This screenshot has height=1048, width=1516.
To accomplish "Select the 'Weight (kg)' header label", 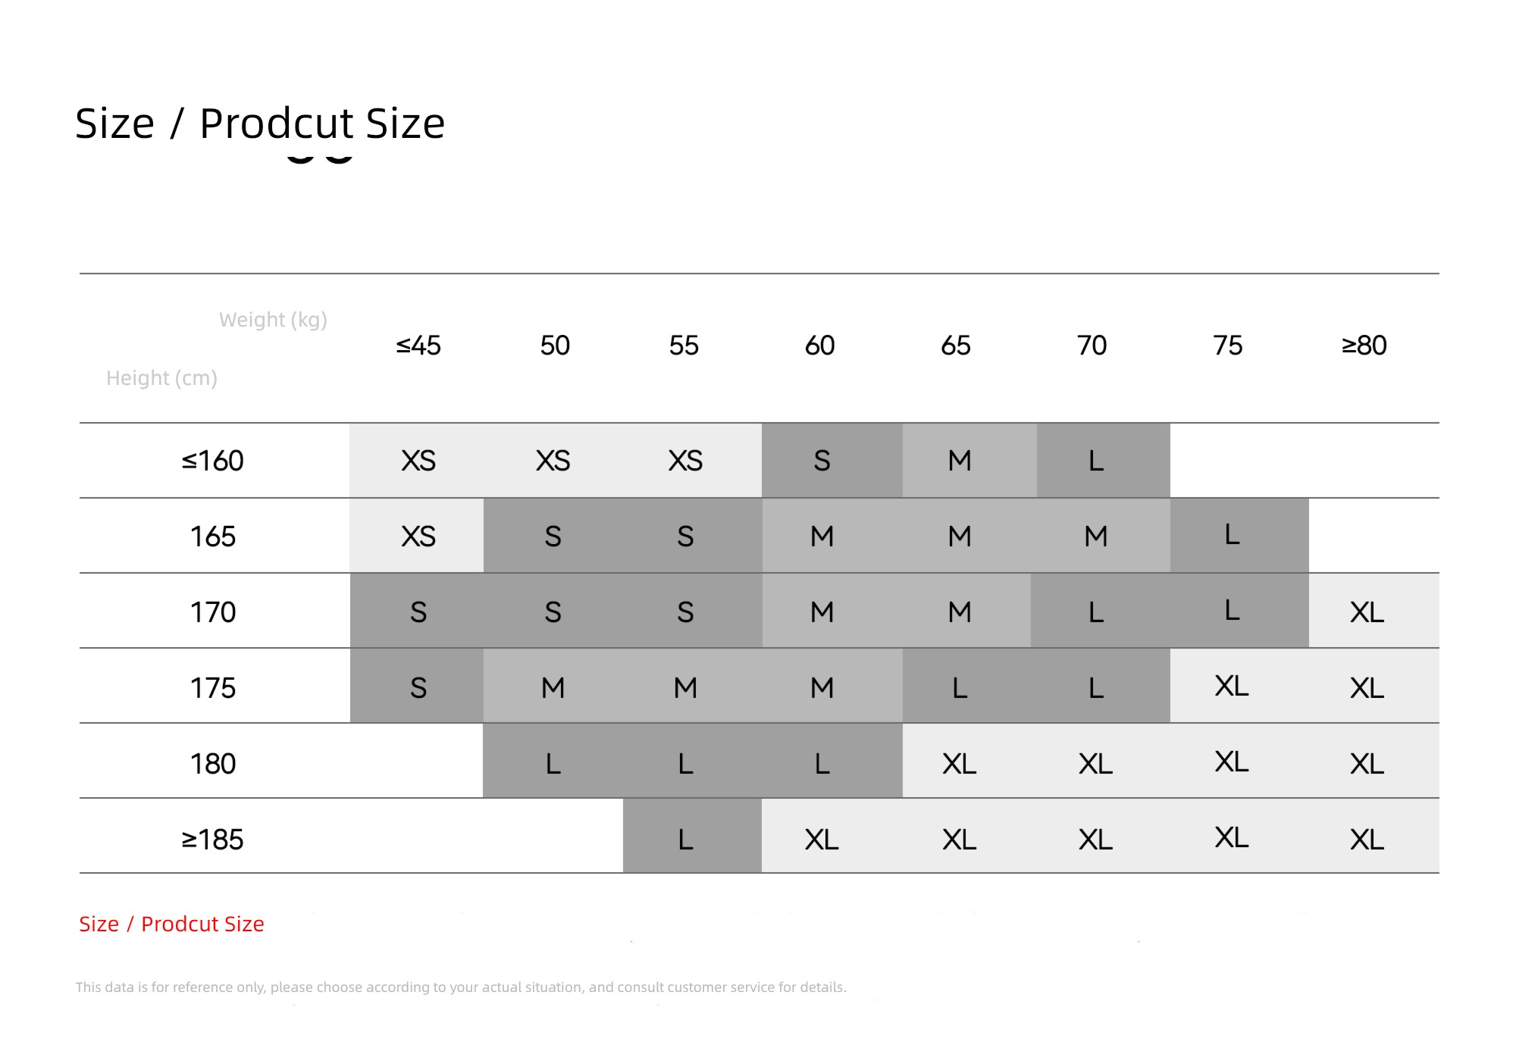I will point(273,320).
